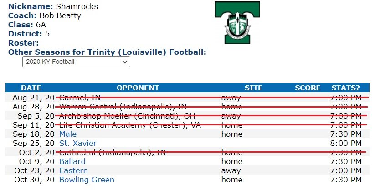Select the crossed-out Carmel, IN game row
Viewport: 375px width, 191px height.
pos(188,98)
